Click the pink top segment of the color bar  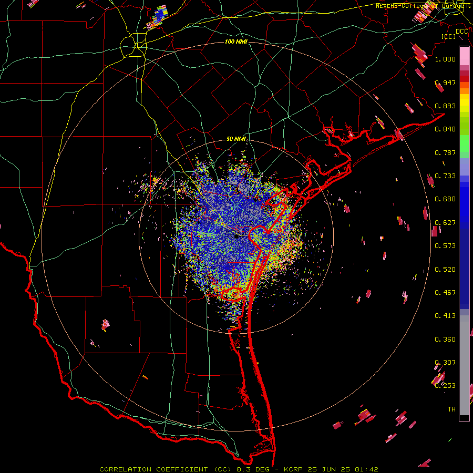point(464,56)
